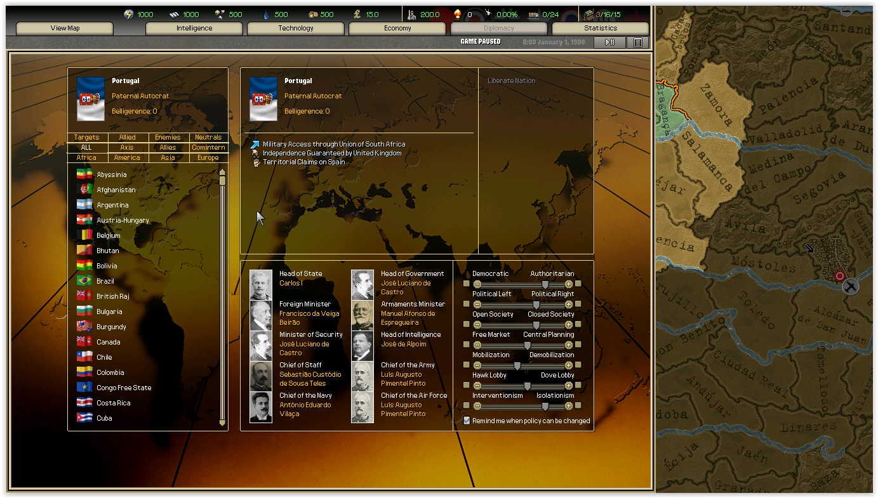Open the Statistics tab
The image size is (878, 498).
pos(600,29)
